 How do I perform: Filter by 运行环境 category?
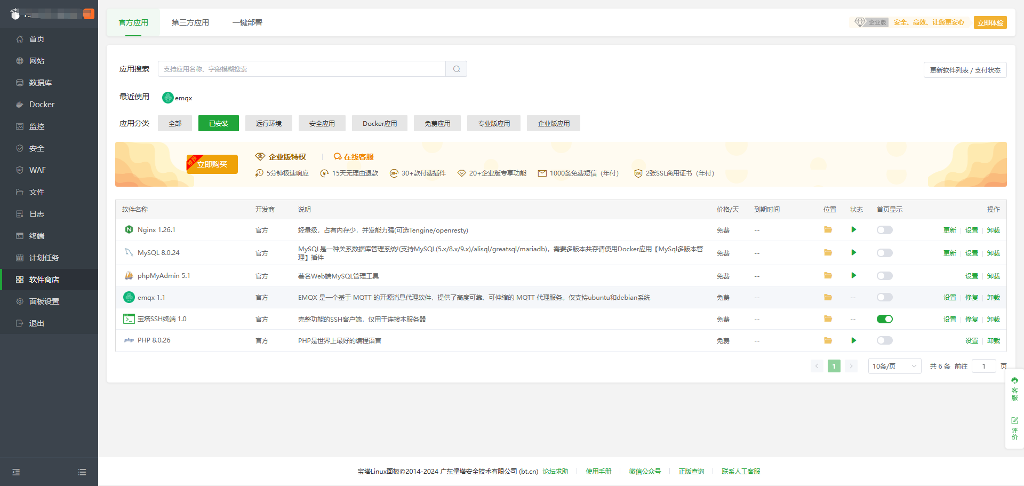(x=269, y=123)
